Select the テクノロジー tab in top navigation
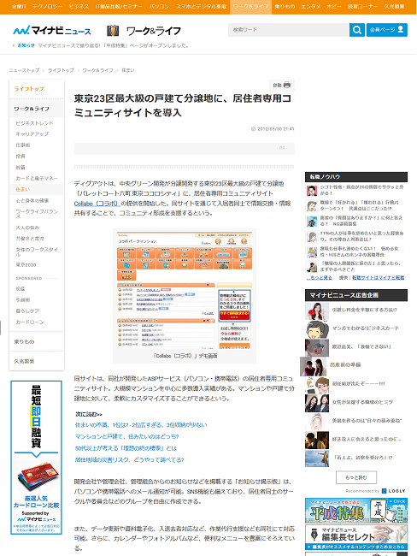417x556 pixels. (x=48, y=7)
